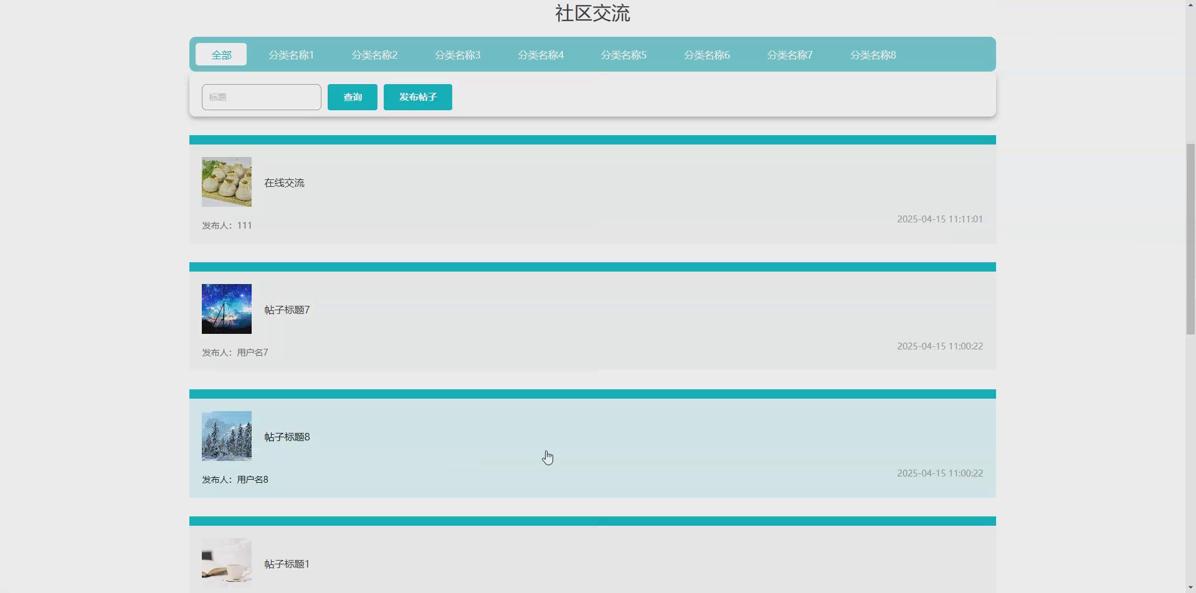
Task: Open the 帖子标题1 post title
Action: coord(287,564)
